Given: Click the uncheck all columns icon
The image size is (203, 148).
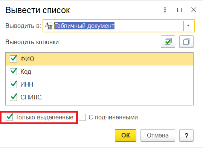Looking at the screenshot, I should 186,42.
